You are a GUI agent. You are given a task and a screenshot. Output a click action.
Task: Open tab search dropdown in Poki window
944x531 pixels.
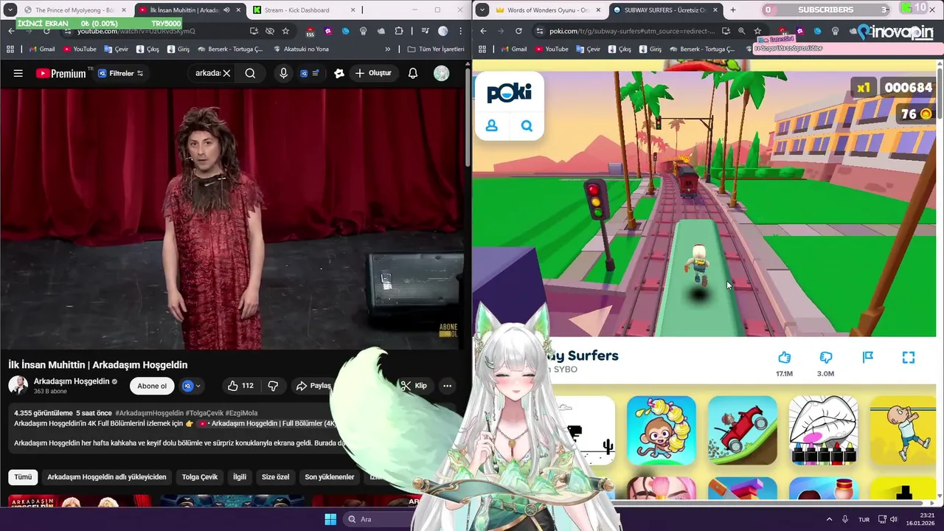pos(482,10)
